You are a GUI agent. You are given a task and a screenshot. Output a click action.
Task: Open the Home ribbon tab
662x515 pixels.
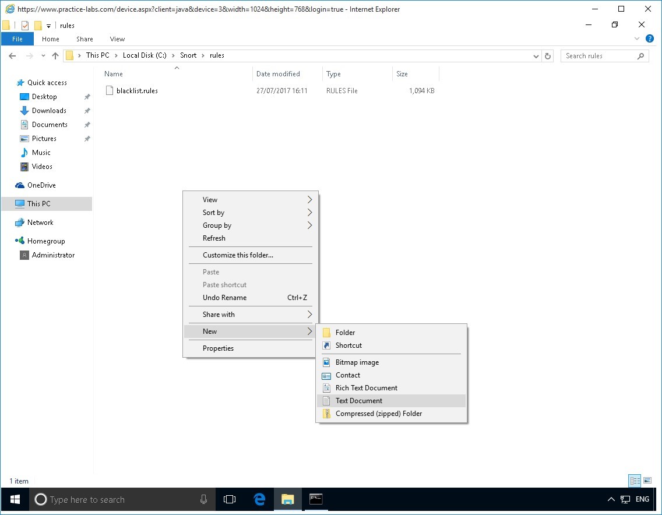pyautogui.click(x=51, y=39)
